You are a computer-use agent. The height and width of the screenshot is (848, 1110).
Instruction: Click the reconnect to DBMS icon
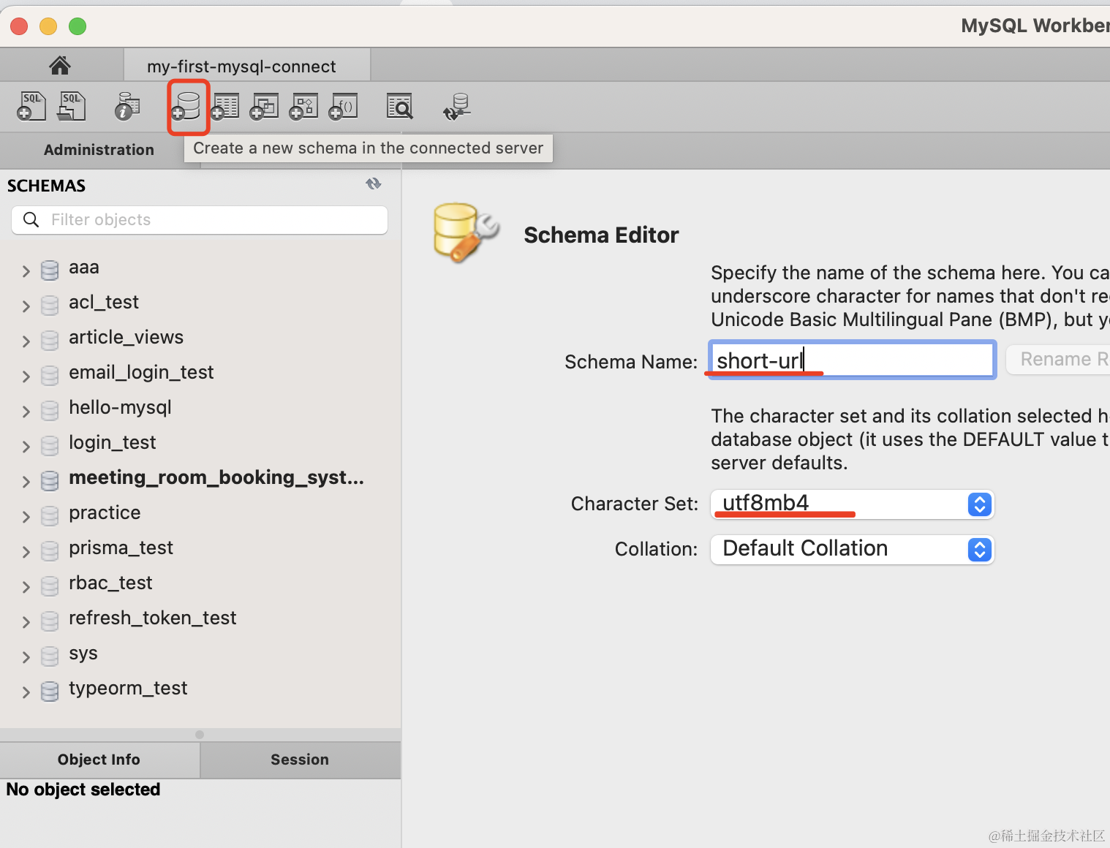point(457,107)
